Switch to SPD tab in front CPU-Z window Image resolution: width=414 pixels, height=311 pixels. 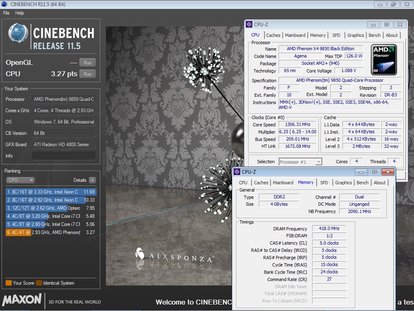[x=324, y=183]
